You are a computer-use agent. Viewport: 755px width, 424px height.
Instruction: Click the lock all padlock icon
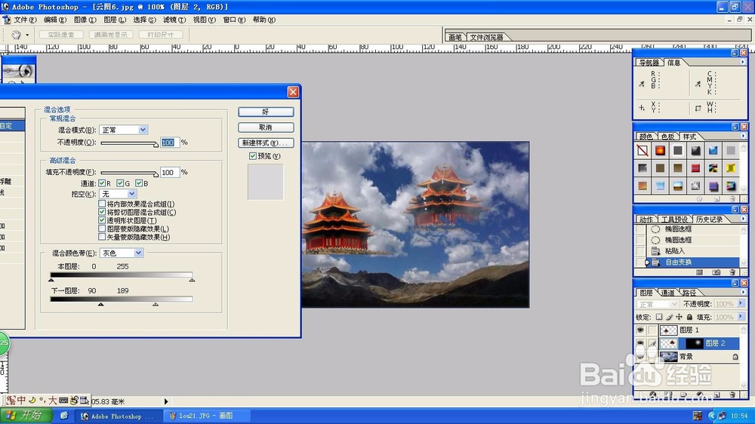point(689,317)
